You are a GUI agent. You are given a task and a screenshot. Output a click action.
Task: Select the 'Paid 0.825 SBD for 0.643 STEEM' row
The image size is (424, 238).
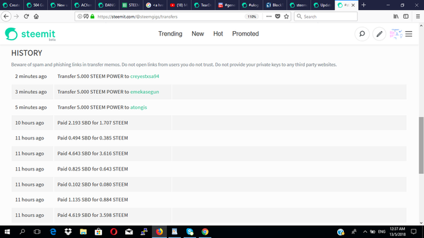209,169
